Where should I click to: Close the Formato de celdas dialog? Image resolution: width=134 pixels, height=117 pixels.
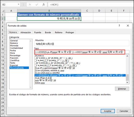click(x=128, y=25)
